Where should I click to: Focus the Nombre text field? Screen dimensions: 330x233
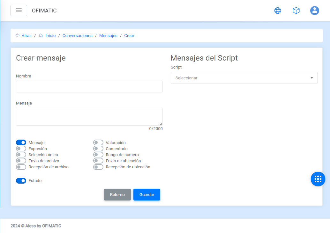click(x=89, y=86)
